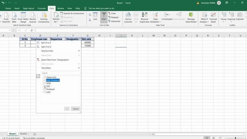This screenshot has width=247, height=139.
Task: Click the horizontal scrollbar left arrow
Action: (x=153, y=134)
